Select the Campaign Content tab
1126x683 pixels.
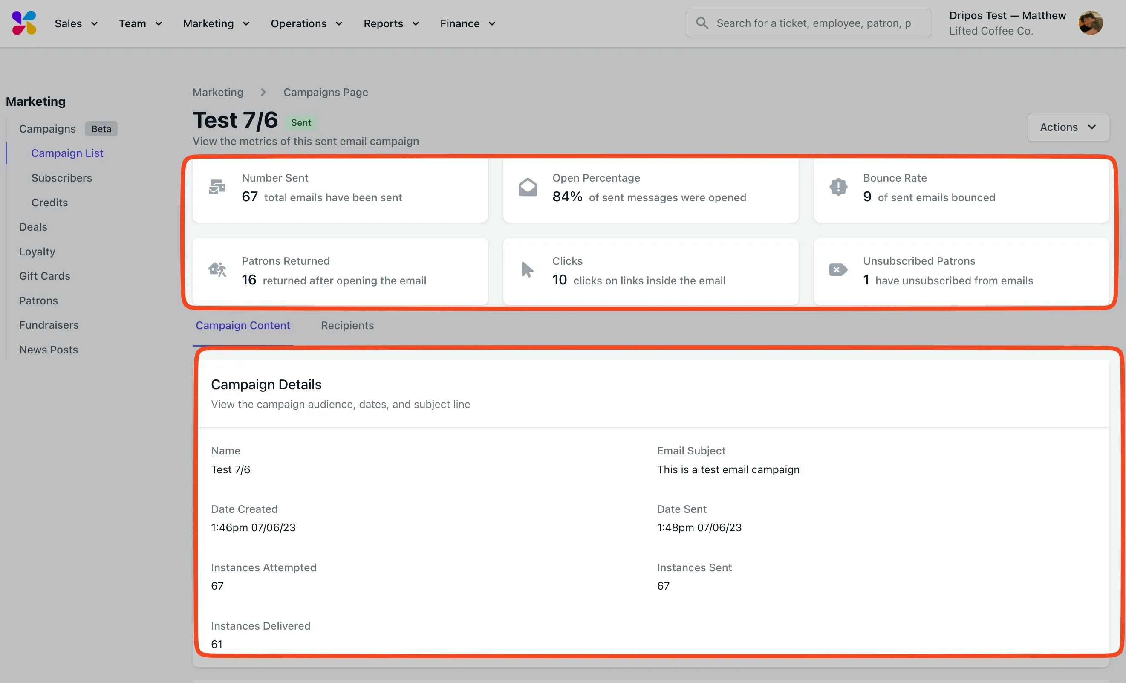tap(243, 325)
